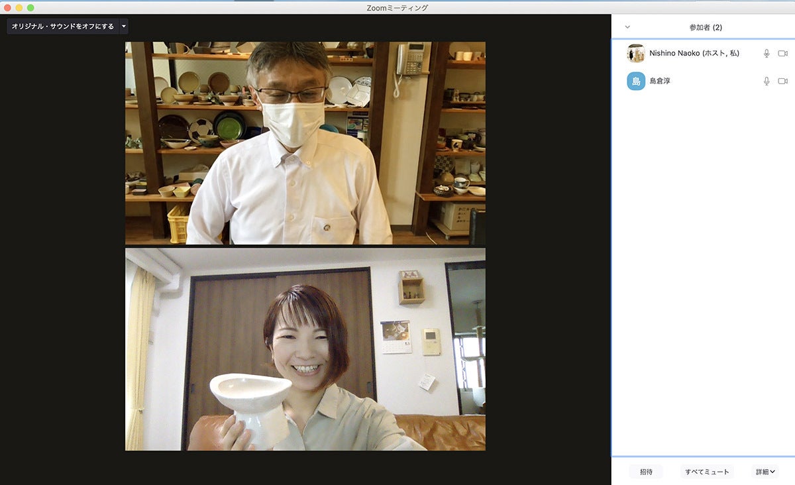Close the Zoom meeting window with the red button
The width and height of the screenshot is (795, 485).
(x=8, y=8)
